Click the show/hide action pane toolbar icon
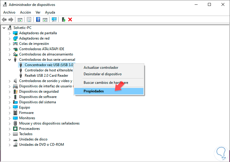 [x=45, y=19]
